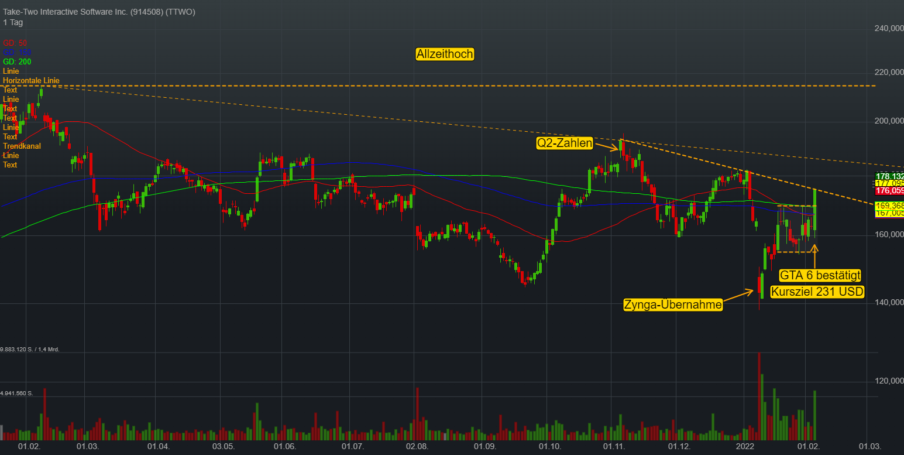904x455 pixels.
Task: Click the 220,000 price axis label
Action: pyautogui.click(x=889, y=72)
